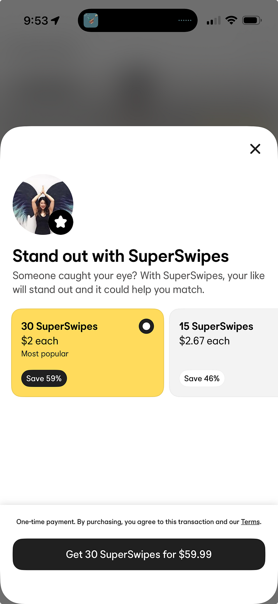The width and height of the screenshot is (278, 604).
Task: Tap the Save 46% badge
Action: pos(202,378)
